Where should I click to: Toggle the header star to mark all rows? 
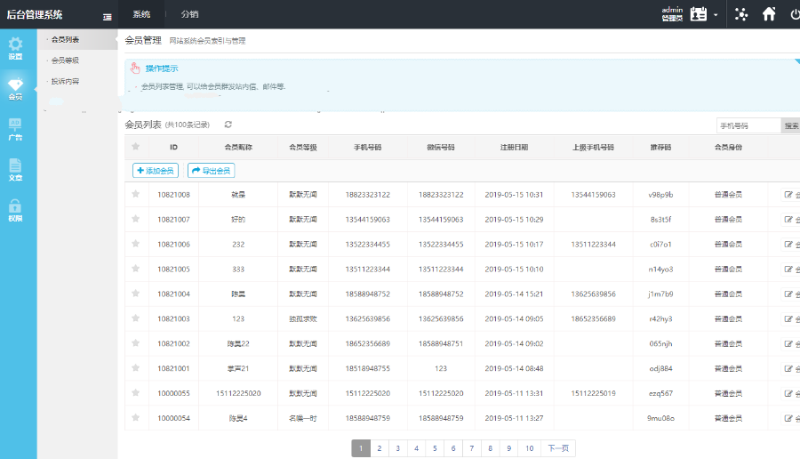coord(136,147)
